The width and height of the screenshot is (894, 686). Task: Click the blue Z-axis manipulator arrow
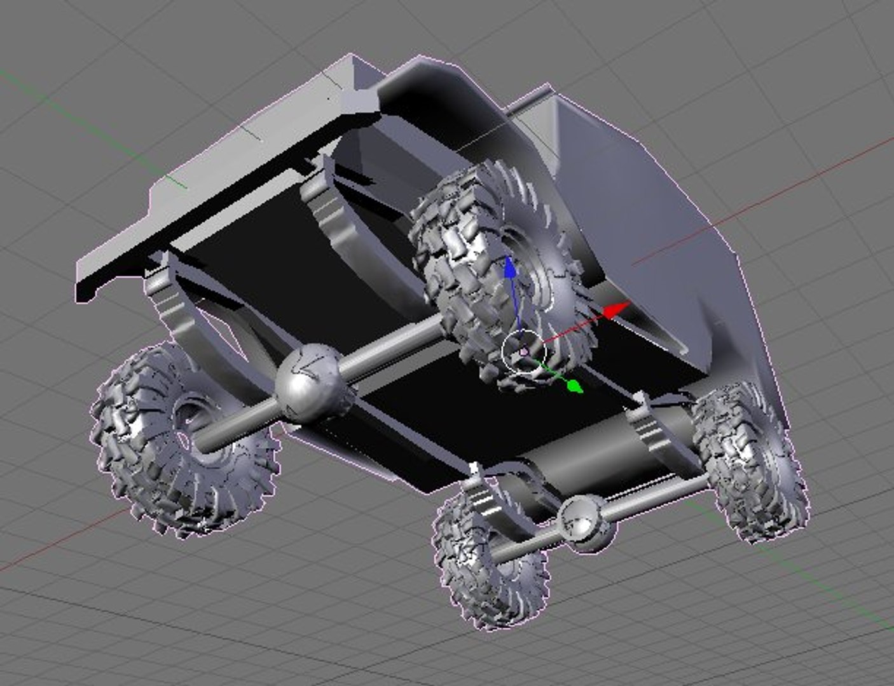[x=509, y=267]
